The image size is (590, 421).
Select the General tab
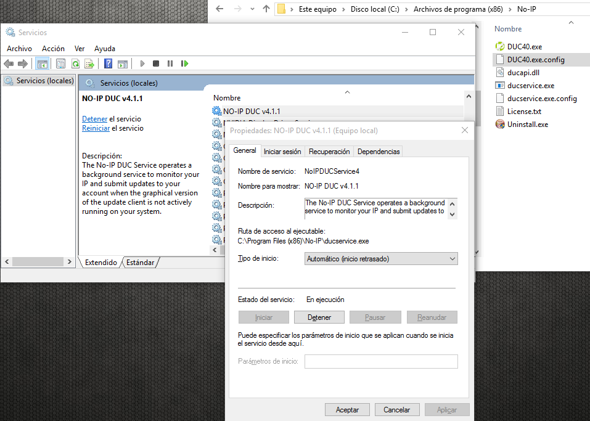[245, 150]
